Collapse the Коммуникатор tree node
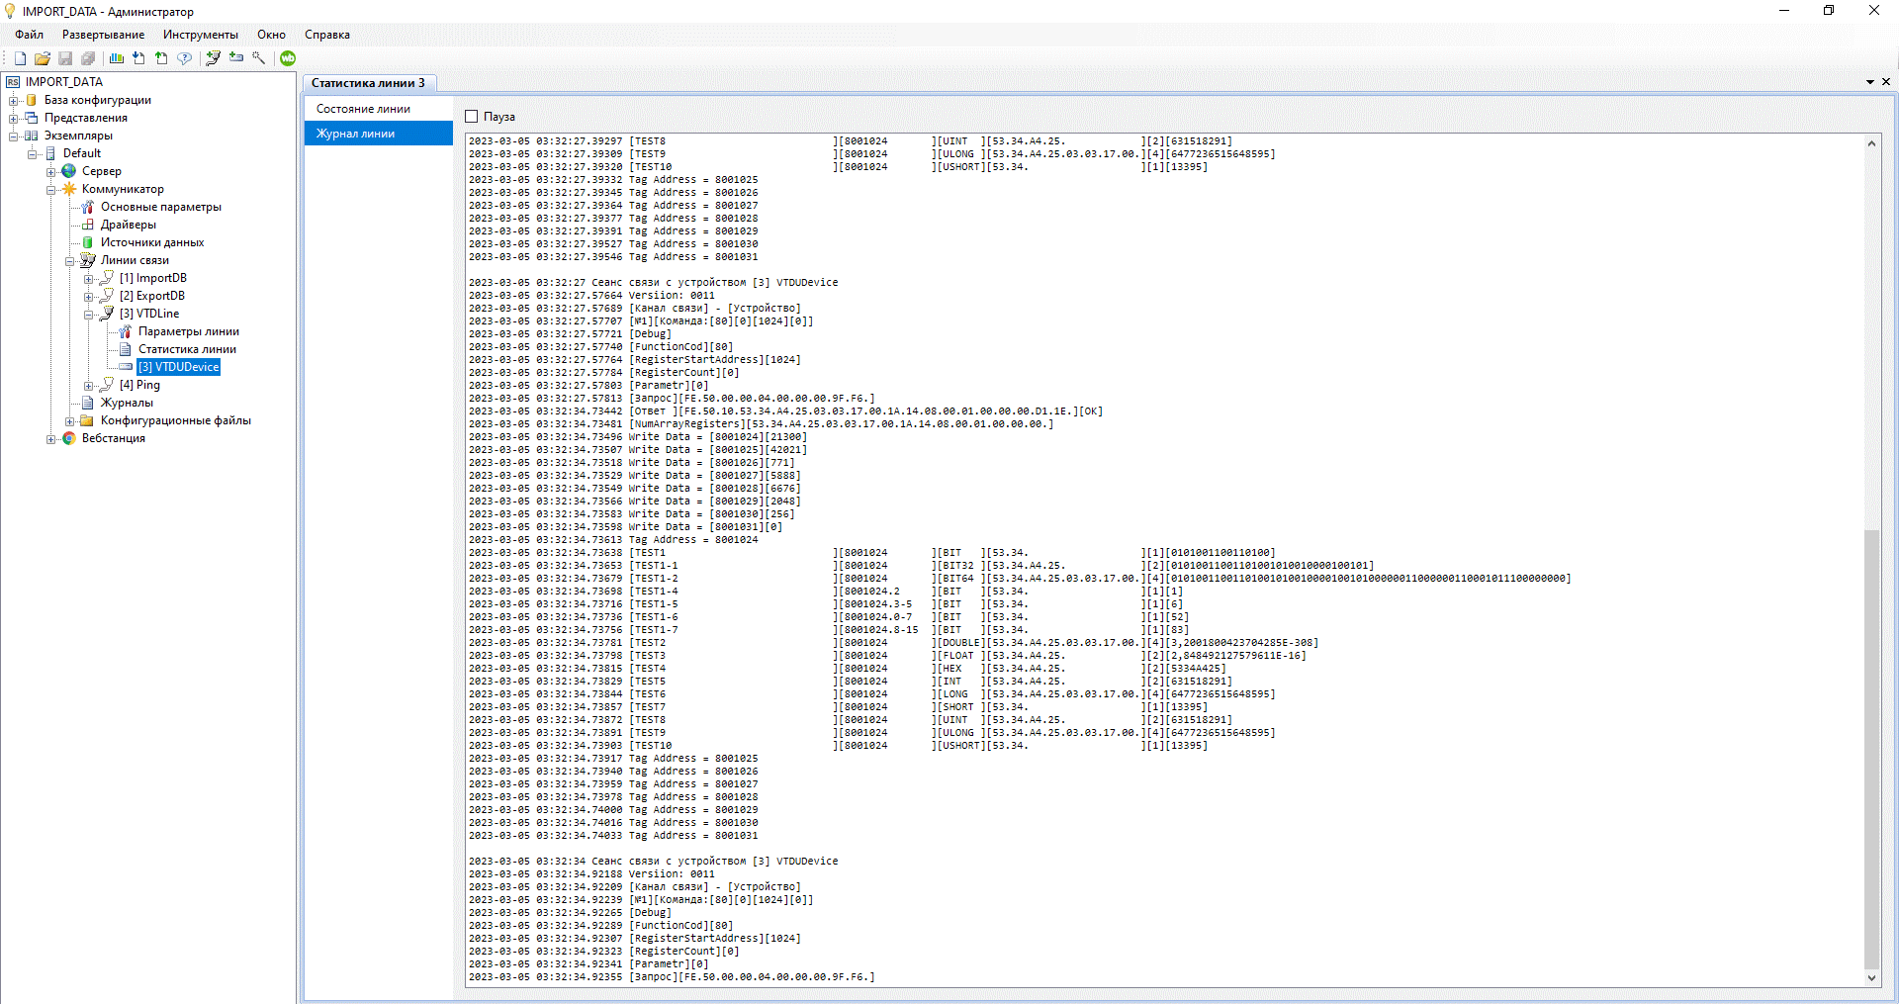1899x1004 pixels. [51, 189]
